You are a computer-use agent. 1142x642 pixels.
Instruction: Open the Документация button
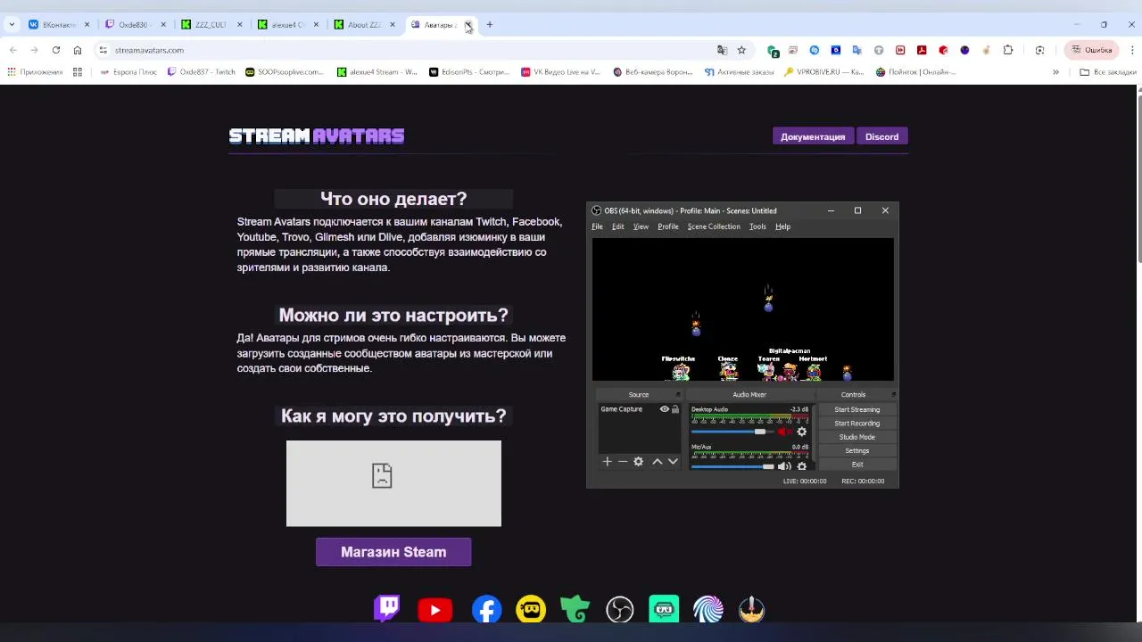(813, 136)
